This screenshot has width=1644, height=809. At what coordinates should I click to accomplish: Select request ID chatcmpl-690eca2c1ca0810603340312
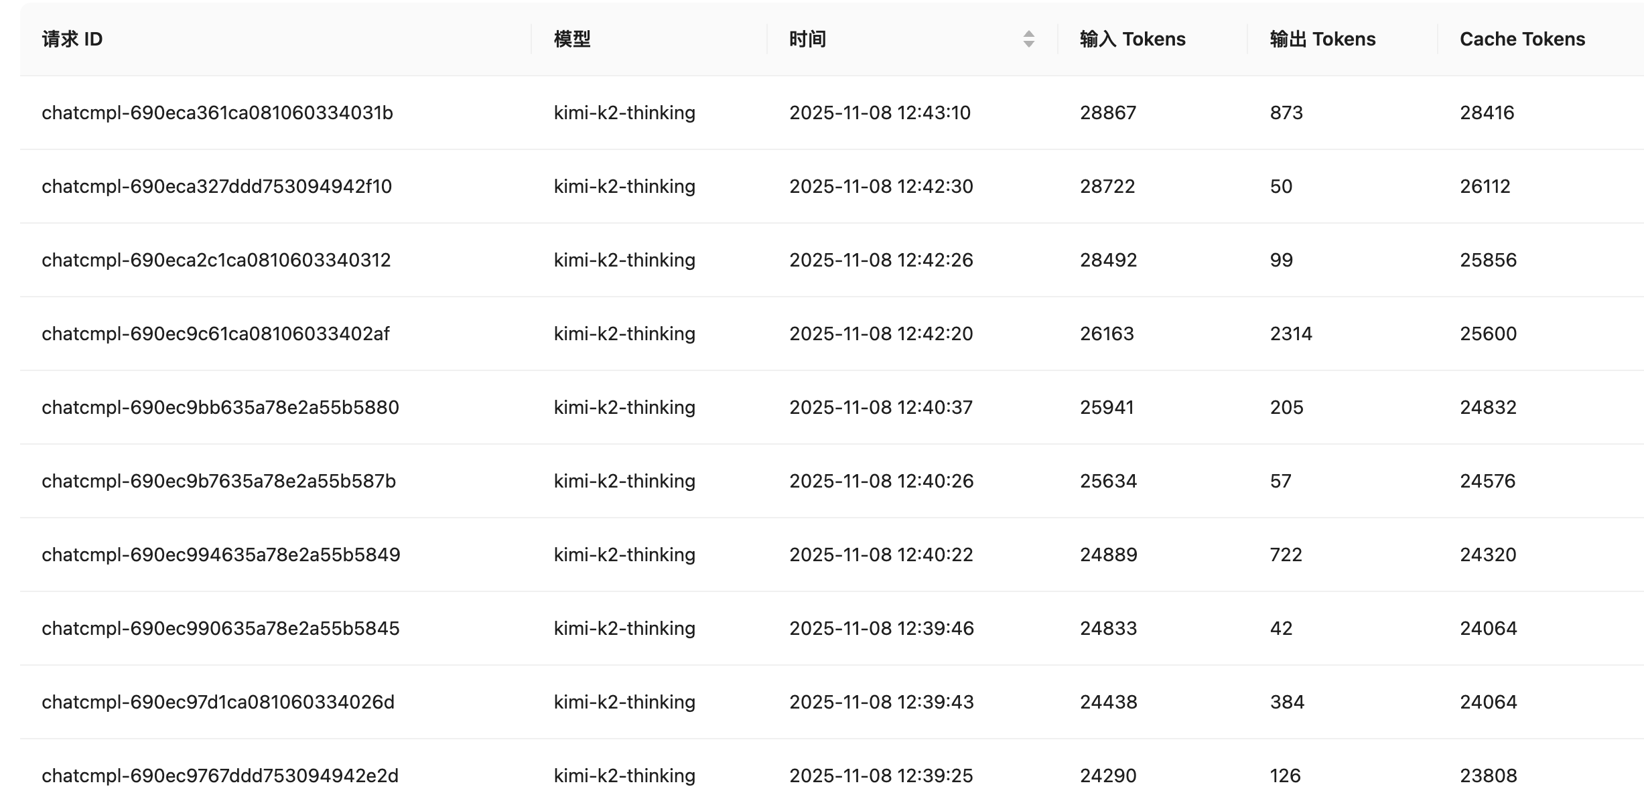point(216,260)
